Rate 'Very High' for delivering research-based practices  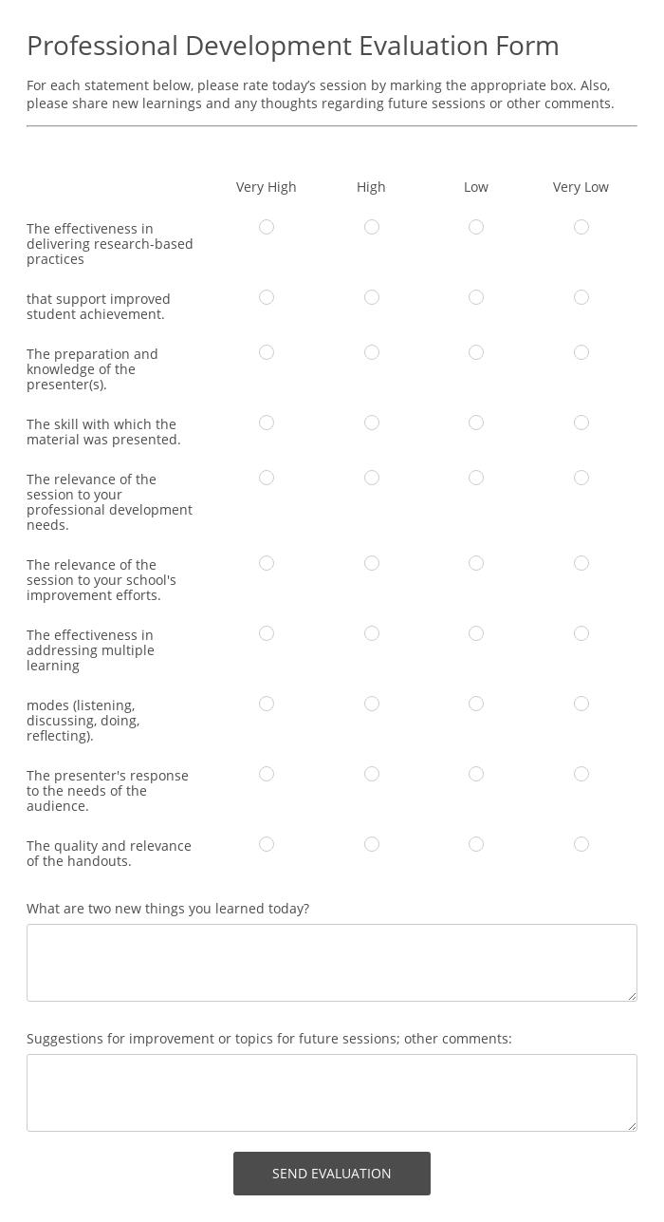(267, 227)
